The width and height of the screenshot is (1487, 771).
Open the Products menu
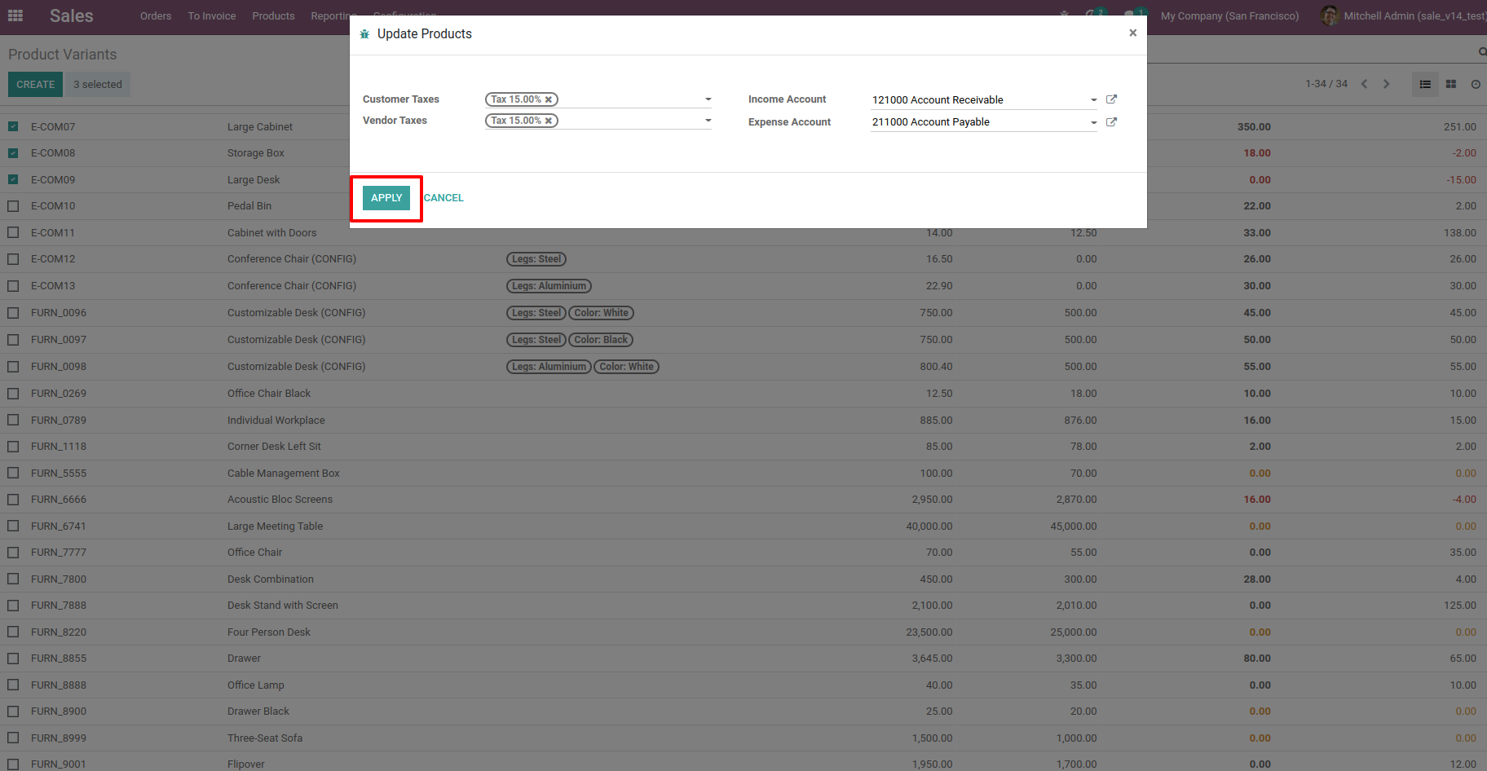click(x=273, y=15)
